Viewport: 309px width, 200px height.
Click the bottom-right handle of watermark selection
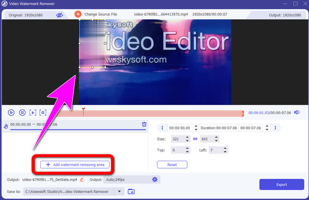point(105,67)
